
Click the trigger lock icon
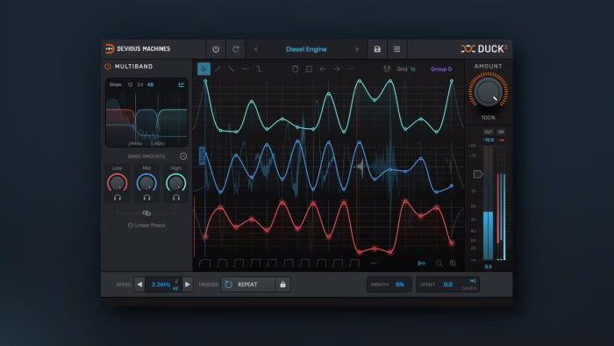[x=282, y=285]
